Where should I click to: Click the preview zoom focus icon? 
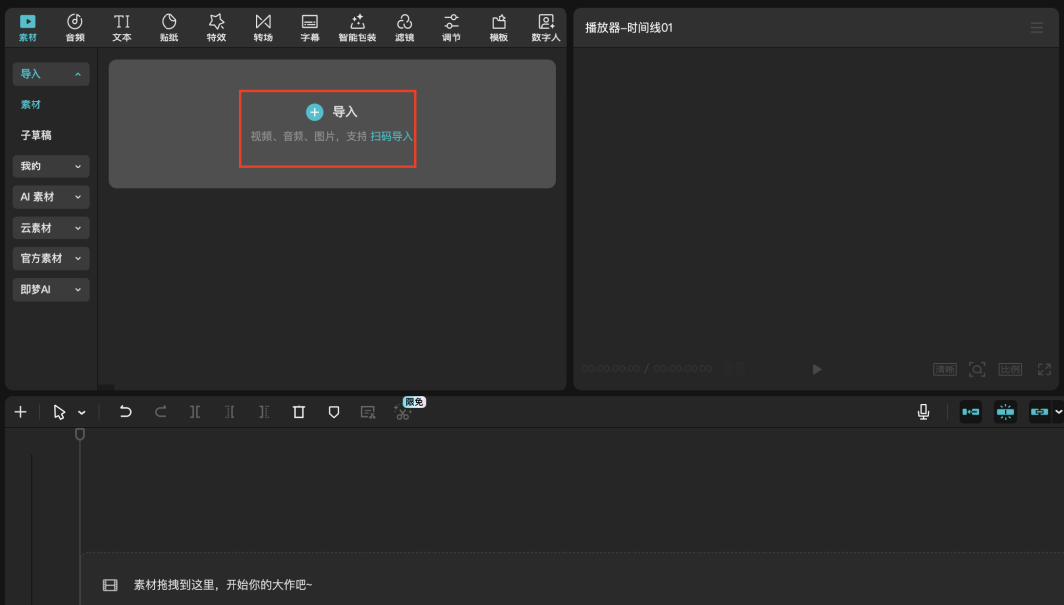pos(977,370)
